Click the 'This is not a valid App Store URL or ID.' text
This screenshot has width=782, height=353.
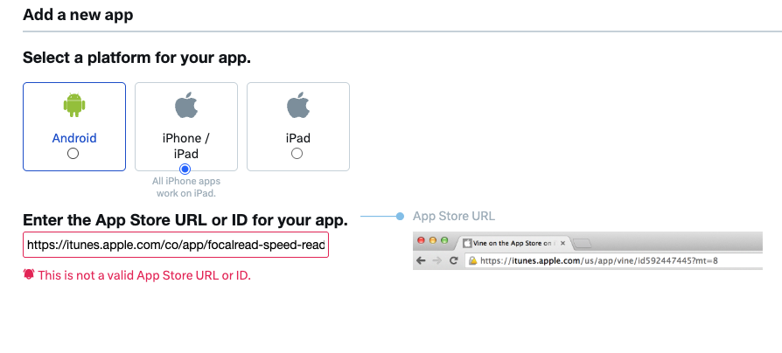(x=144, y=275)
